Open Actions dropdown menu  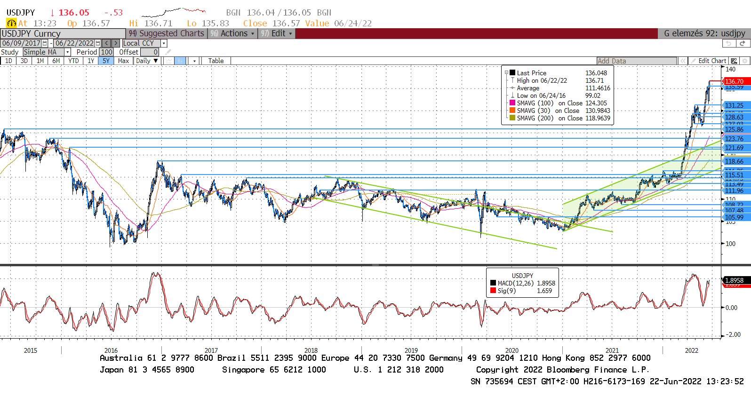(232, 33)
